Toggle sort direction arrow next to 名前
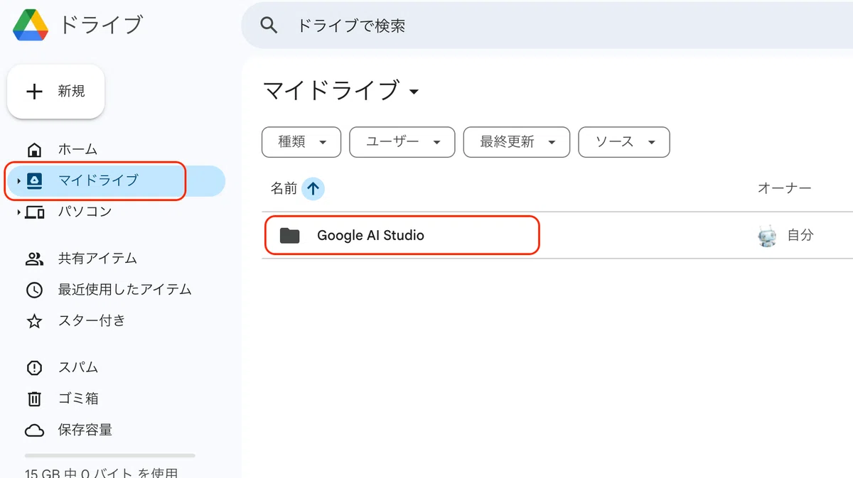853x478 pixels. coord(313,188)
